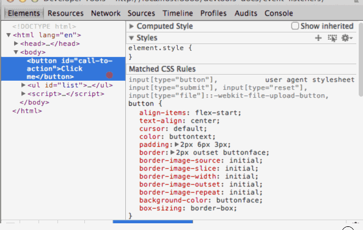Expand the border shorthand triangle
Viewport: 363px width, 230px height.
(x=172, y=152)
